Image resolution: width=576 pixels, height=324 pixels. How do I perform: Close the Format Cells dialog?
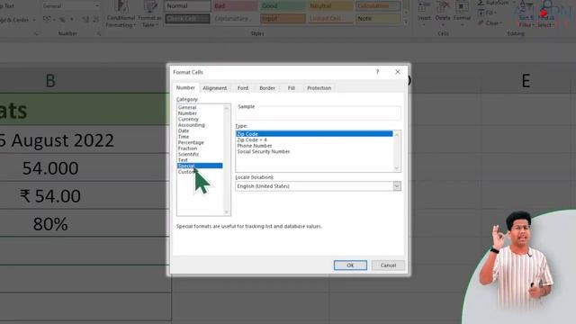[x=398, y=72]
